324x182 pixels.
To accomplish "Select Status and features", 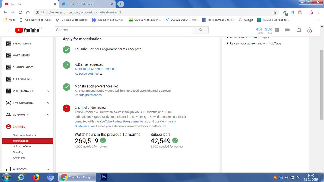I will [24, 135].
